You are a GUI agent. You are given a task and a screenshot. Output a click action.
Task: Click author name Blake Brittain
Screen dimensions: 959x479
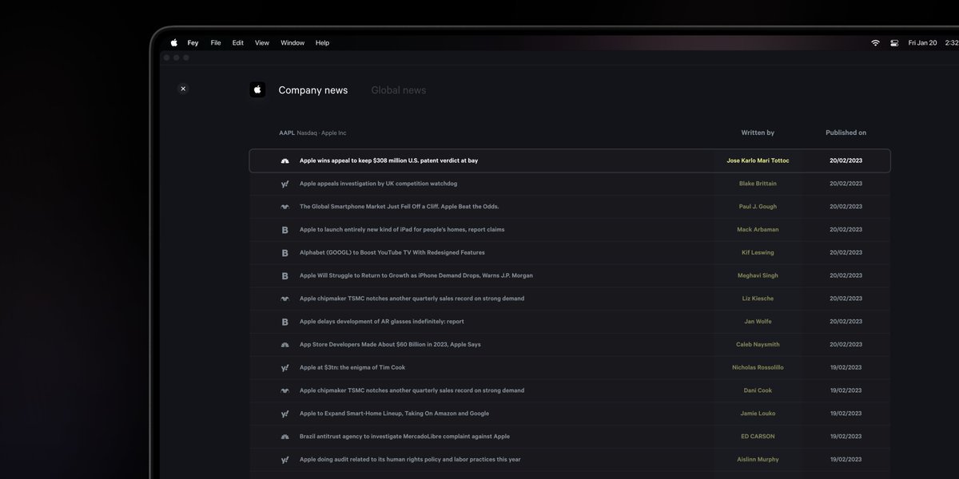(758, 184)
